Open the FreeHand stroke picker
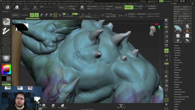 pos(6,31)
